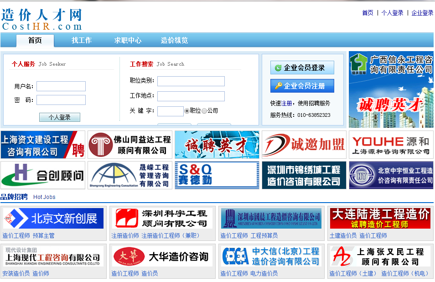Open the YOUHE 源和 banner
The image size is (435, 282).
[391, 145]
